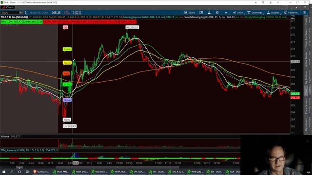Click the green 266.42 price label on axis
Screen dimensions: 312x175
295,94
